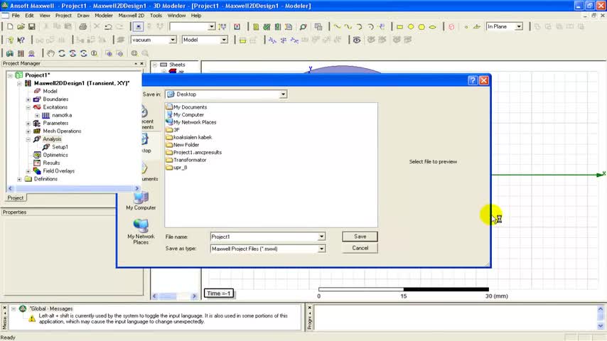Expand the Boundaries tree node

[x=28, y=99]
